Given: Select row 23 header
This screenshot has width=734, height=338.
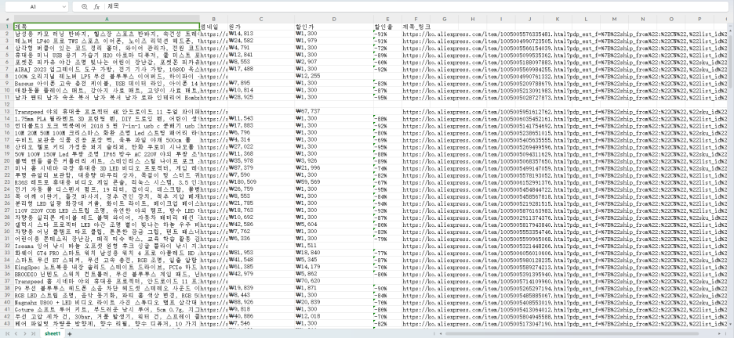Looking at the screenshot, I should point(6,182).
